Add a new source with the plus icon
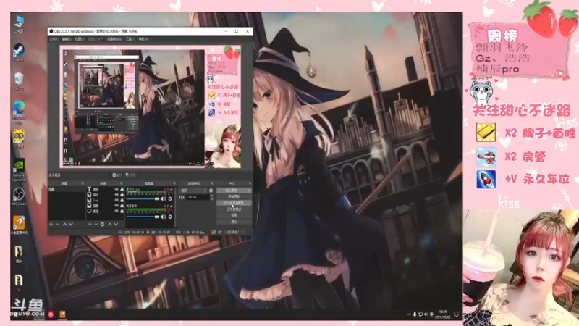 click(x=90, y=224)
